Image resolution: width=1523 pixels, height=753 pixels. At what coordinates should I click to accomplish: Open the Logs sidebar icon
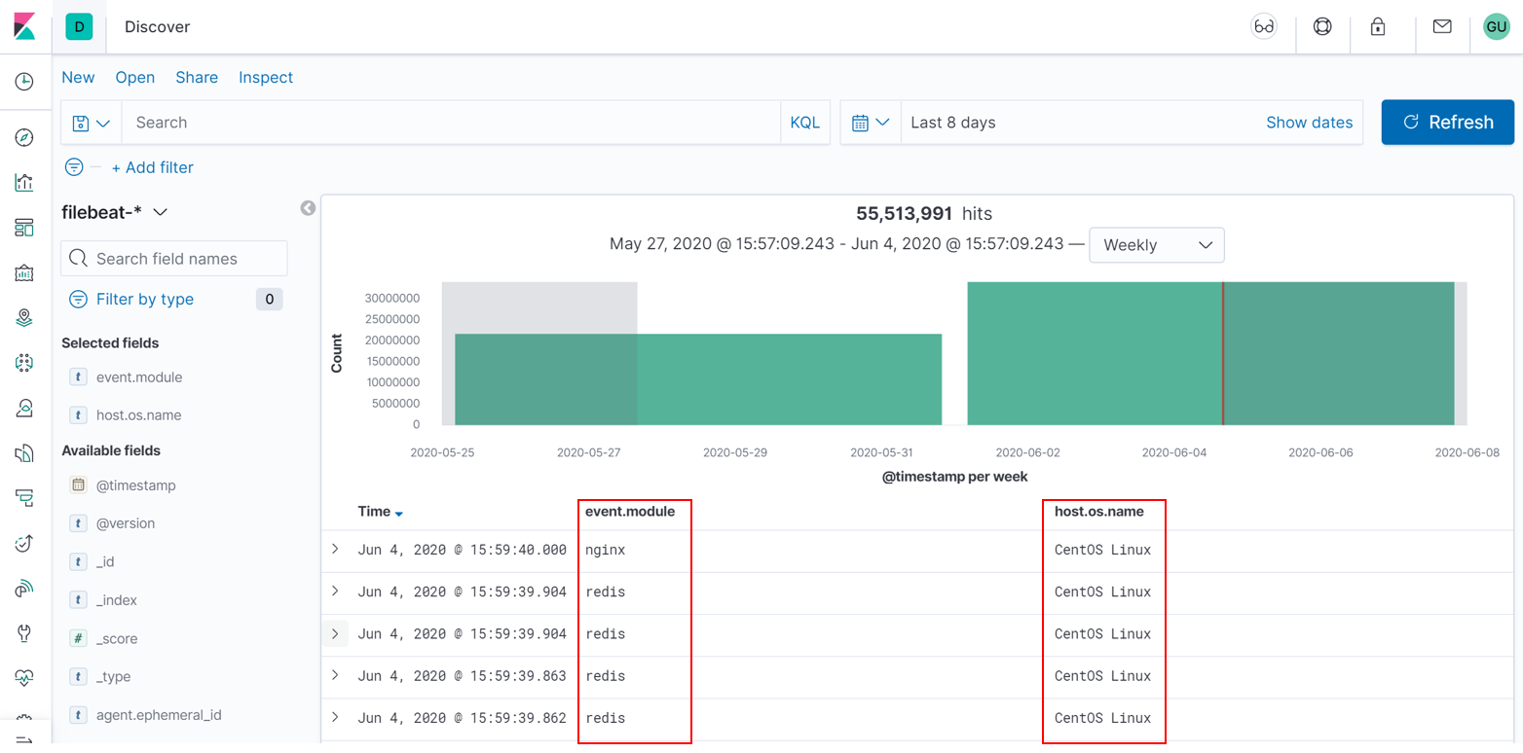coord(24,453)
